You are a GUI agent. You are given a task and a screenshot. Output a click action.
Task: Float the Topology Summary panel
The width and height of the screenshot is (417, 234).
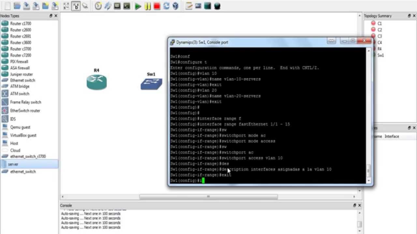(x=409, y=16)
